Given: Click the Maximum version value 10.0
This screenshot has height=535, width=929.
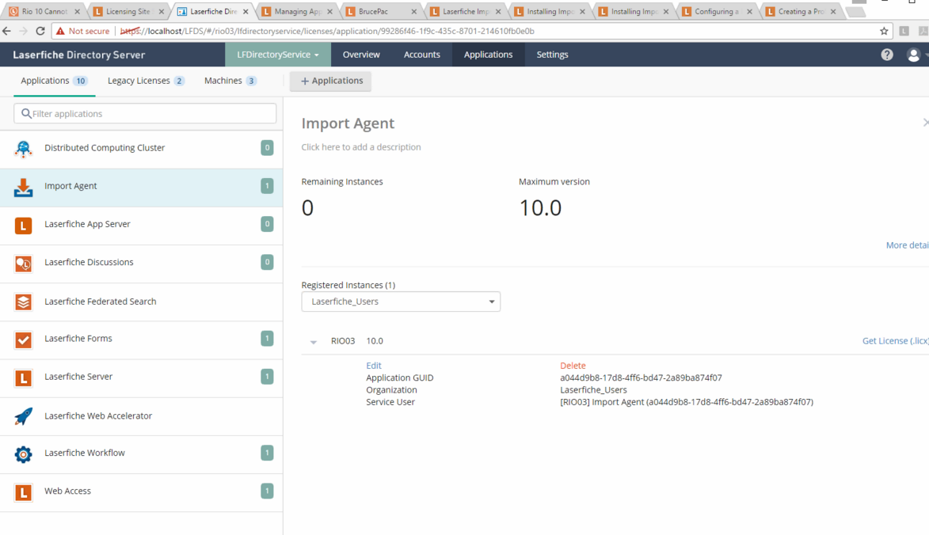Looking at the screenshot, I should click(x=540, y=207).
